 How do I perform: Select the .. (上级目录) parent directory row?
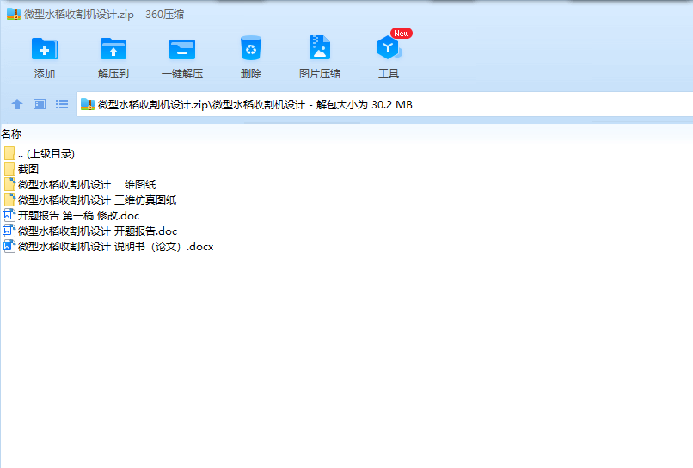point(40,153)
